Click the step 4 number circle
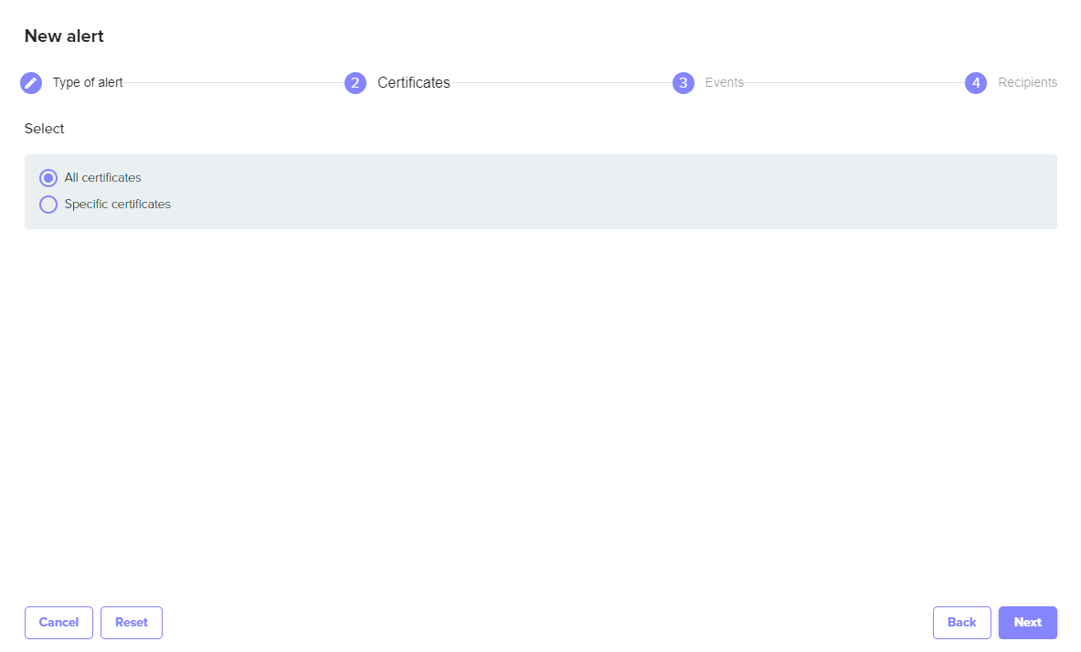Viewport: 1081px width, 652px height. click(x=976, y=83)
